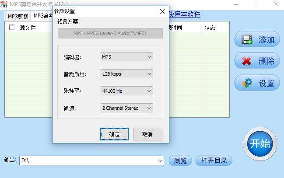284x178 pixels.
Task: Open the 使用本软件 help link
Action: pos(185,14)
